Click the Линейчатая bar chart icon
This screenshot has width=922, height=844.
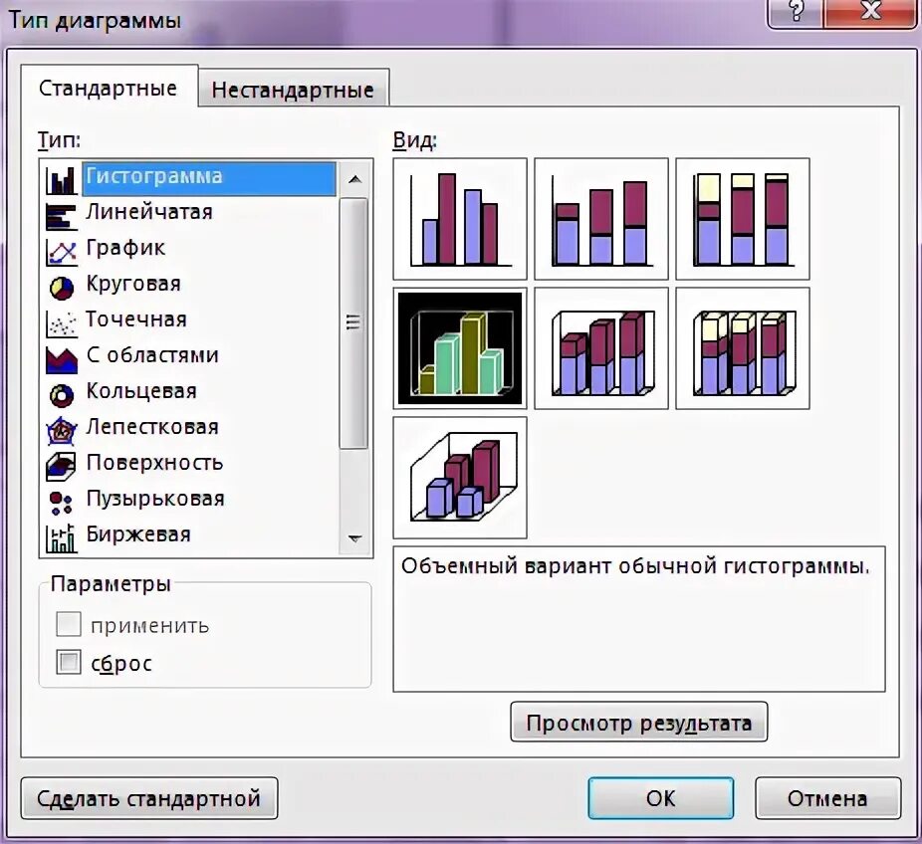click(61, 216)
